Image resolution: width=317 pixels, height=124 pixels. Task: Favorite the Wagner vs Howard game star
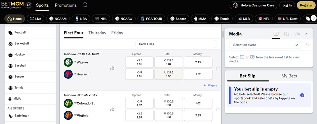click(218, 68)
